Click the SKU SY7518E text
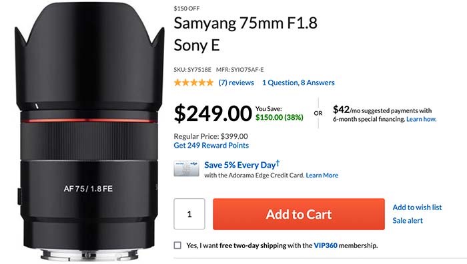Screen dimensions: 467x264 click(192, 69)
